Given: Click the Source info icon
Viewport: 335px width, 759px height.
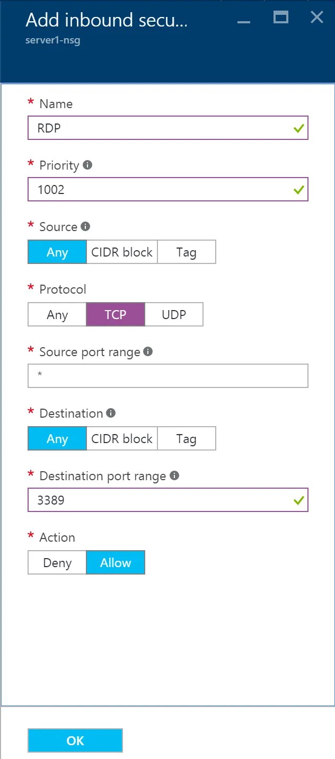Looking at the screenshot, I should coord(85,226).
